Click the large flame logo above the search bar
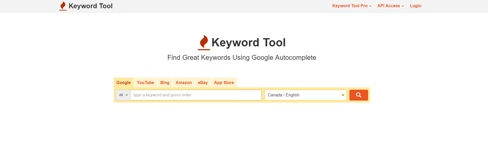The image size is (488, 141). (204, 42)
